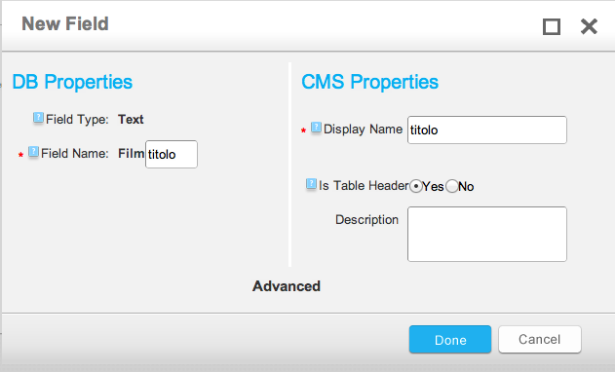The height and width of the screenshot is (372, 615).
Task: Click the help icon beside Field Type
Action: click(38, 118)
